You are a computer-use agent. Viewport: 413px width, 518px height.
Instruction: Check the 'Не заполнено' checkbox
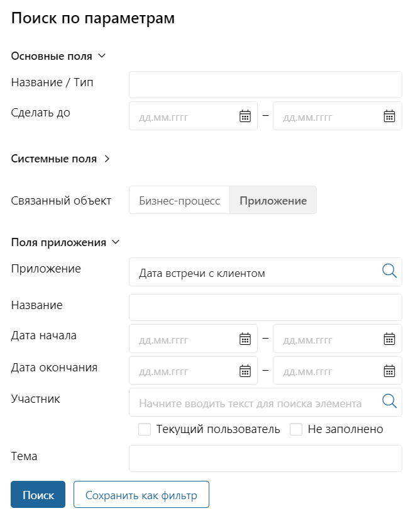click(x=296, y=429)
